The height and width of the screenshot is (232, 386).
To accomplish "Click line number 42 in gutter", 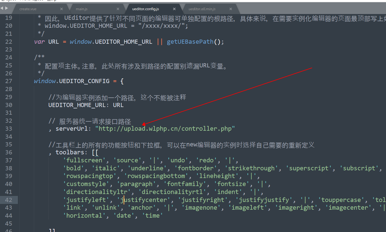I will tap(9, 200).
